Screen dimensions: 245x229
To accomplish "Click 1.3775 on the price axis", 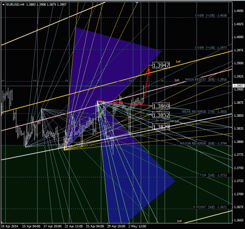I will [x=239, y=155].
